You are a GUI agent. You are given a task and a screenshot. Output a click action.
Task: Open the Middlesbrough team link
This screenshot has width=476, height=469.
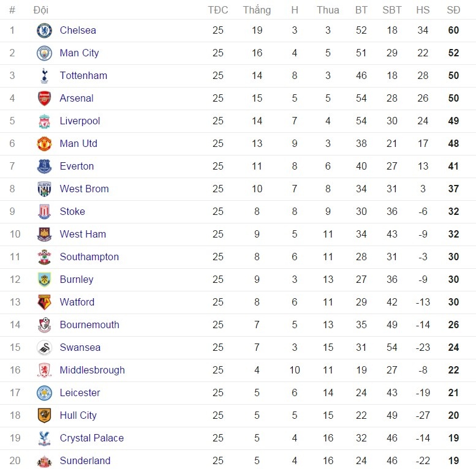click(x=92, y=370)
